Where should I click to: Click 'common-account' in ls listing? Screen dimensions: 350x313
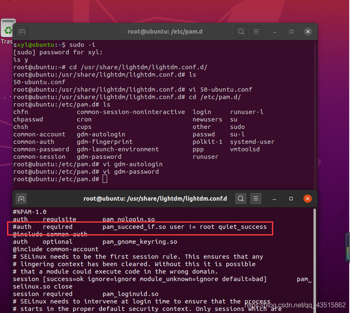[39, 134]
